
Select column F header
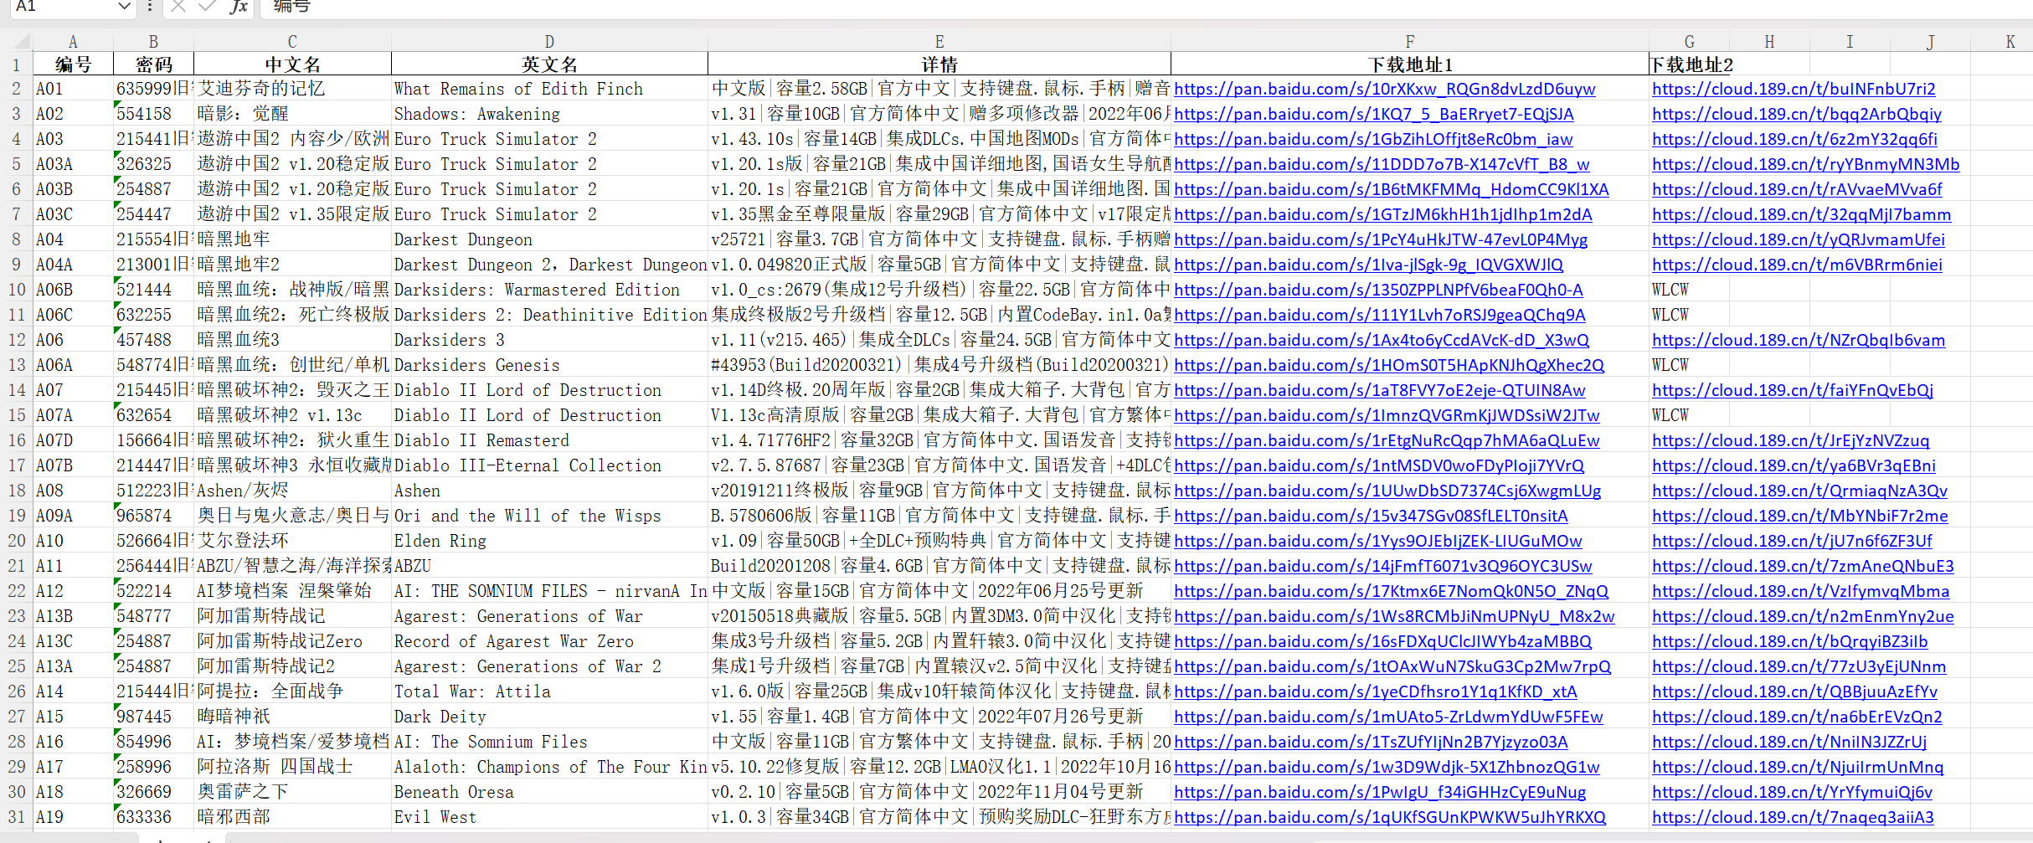tap(1410, 42)
